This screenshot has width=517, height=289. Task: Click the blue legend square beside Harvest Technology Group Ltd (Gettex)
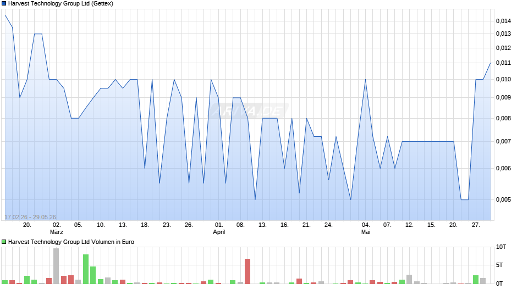click(4, 4)
